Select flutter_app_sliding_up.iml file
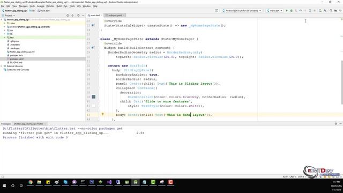The image size is (343, 193). coord(21,51)
